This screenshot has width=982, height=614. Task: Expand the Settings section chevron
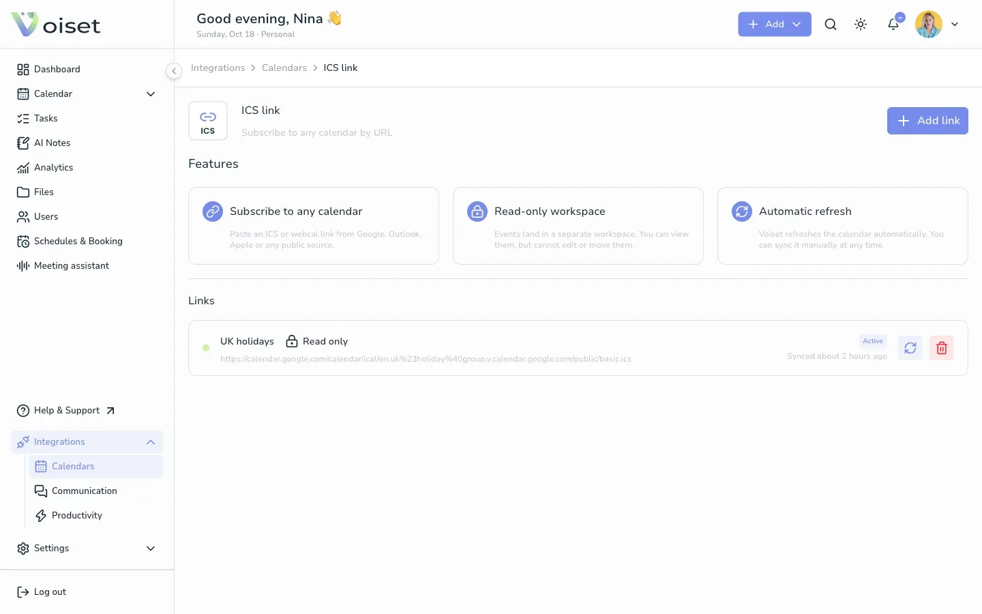click(151, 549)
